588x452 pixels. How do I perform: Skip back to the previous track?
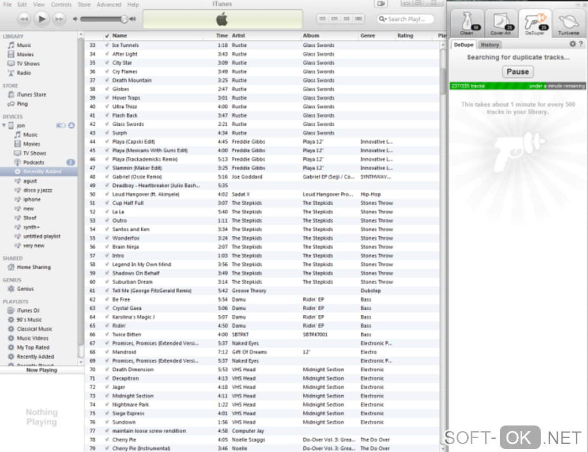pyautogui.click(x=24, y=19)
